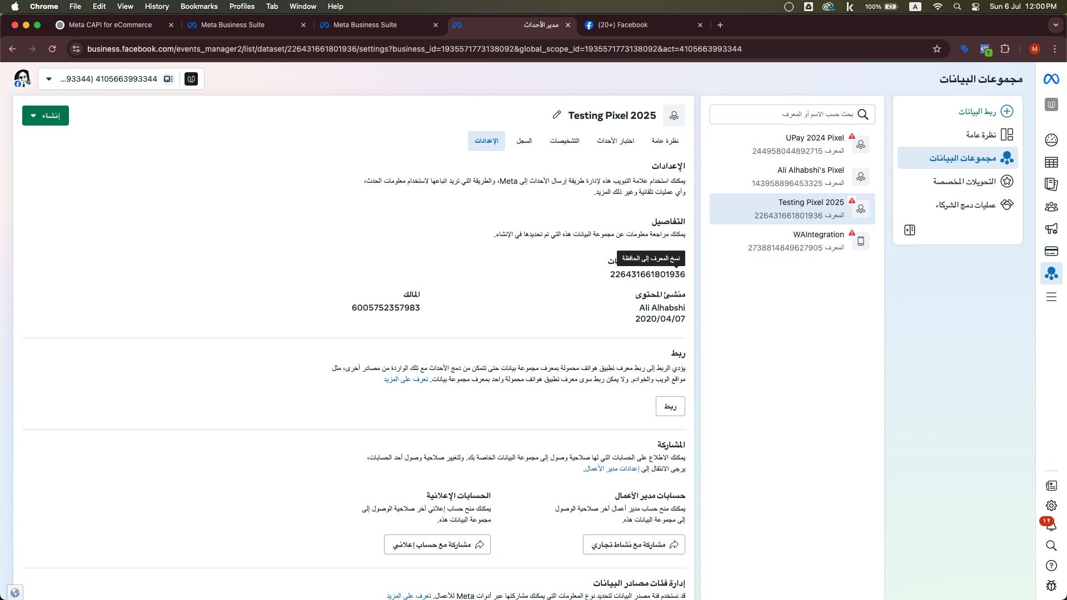The height and width of the screenshot is (600, 1067).
Task: Switch to the التشخيصات tab
Action: click(x=564, y=141)
